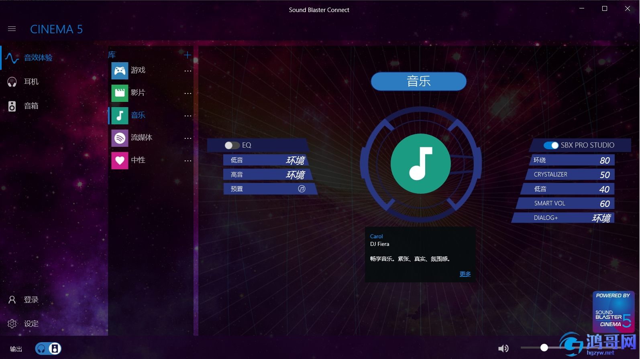
Task: Open the 设定 page
Action: tap(31, 324)
